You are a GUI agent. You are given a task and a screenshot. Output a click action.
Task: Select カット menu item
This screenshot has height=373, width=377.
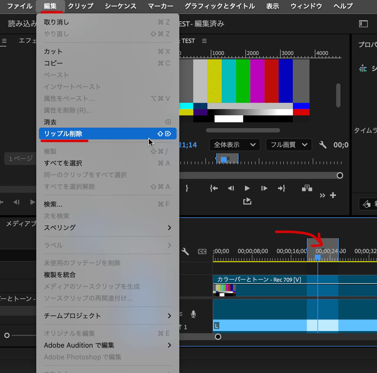coord(108,52)
